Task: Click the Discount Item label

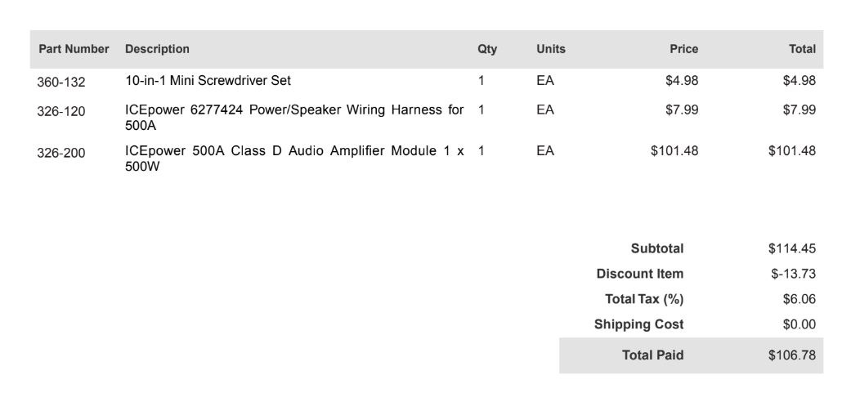Action: click(x=639, y=274)
